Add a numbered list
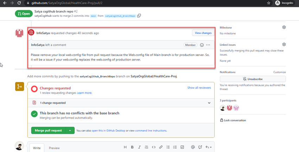 point(175,147)
